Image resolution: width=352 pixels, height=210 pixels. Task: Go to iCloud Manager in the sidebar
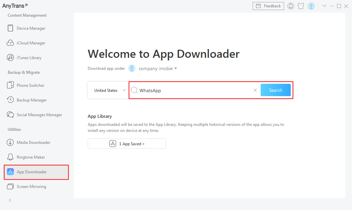(x=31, y=43)
